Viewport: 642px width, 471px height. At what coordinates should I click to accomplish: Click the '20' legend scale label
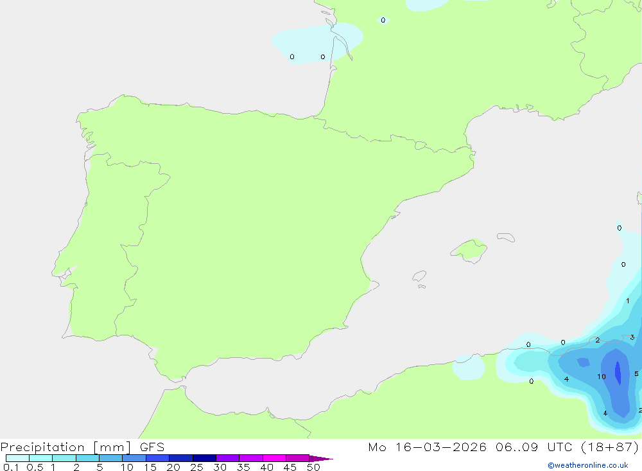pos(173,467)
